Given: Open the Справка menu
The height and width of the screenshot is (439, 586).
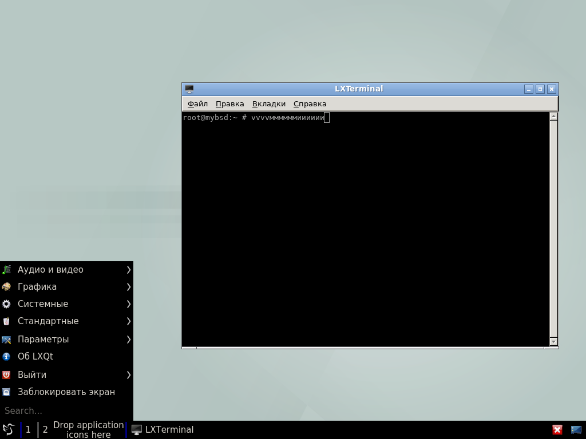Looking at the screenshot, I should coord(310,104).
